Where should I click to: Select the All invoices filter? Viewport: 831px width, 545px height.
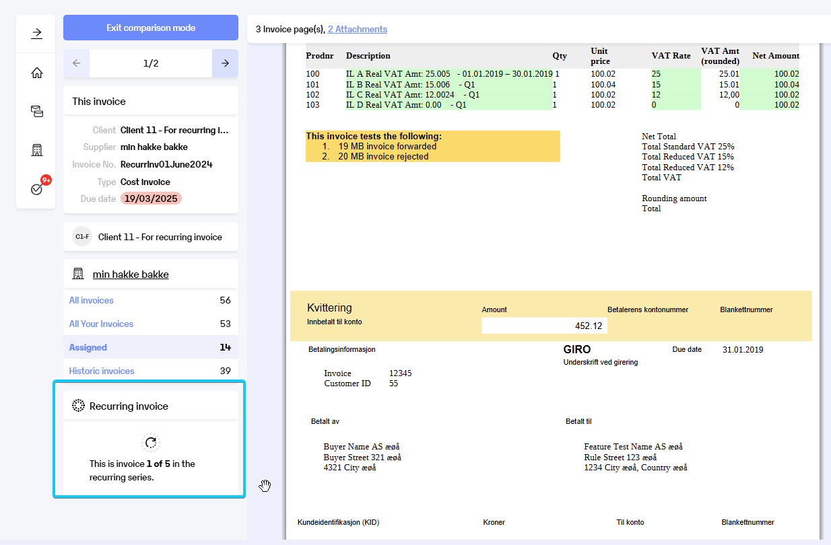click(x=151, y=300)
